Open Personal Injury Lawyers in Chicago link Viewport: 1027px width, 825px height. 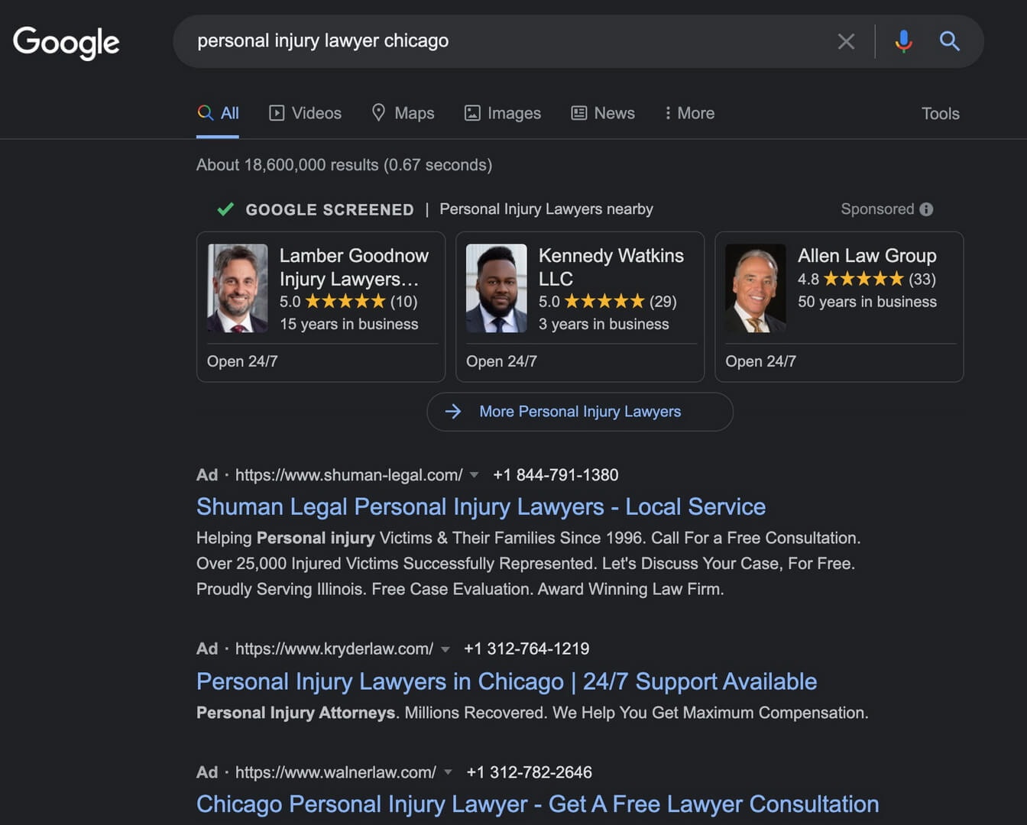point(506,681)
